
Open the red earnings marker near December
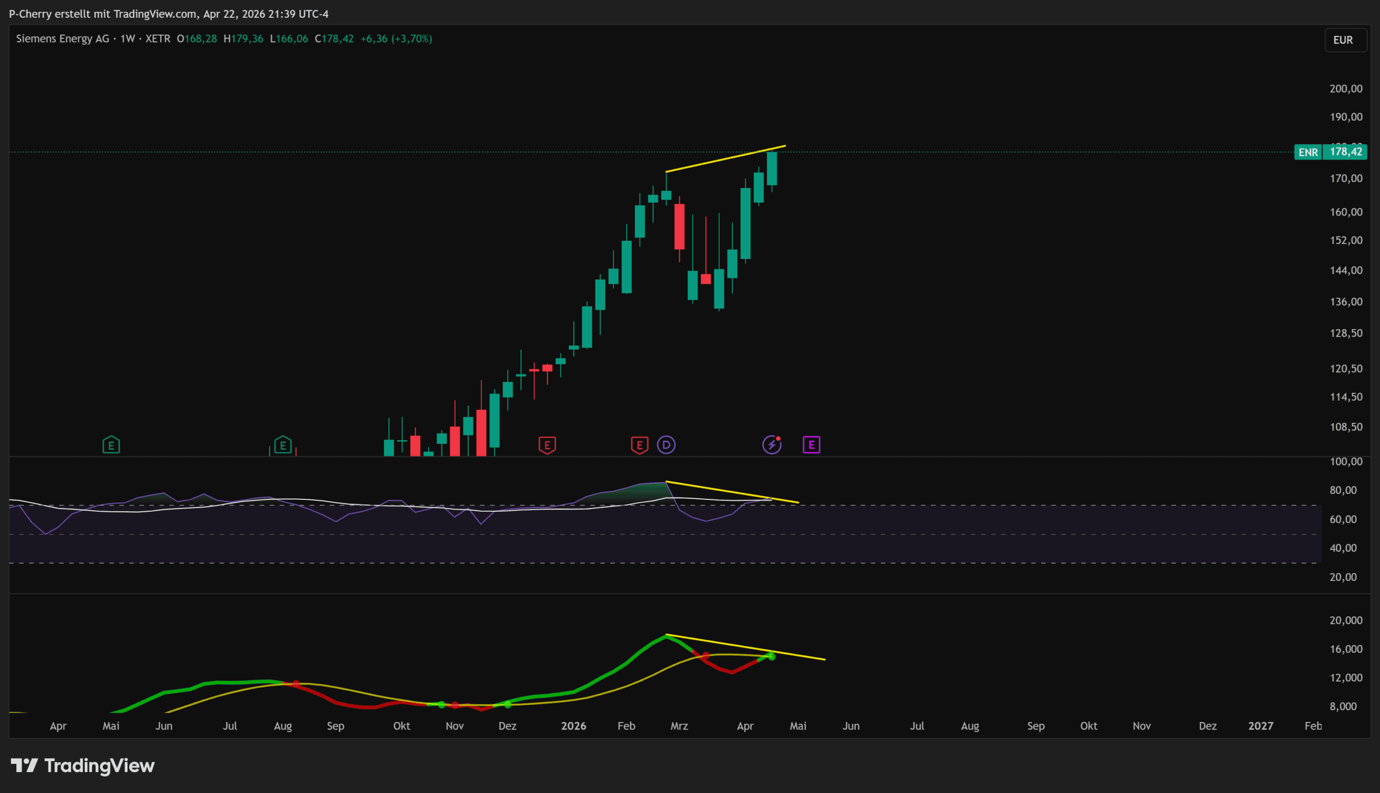[x=547, y=445]
